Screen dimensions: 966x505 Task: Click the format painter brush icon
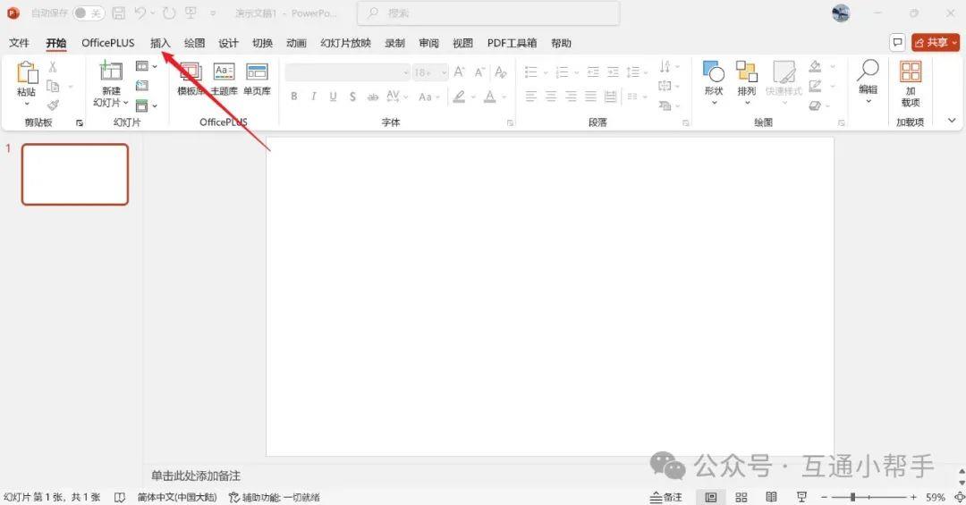click(53, 105)
